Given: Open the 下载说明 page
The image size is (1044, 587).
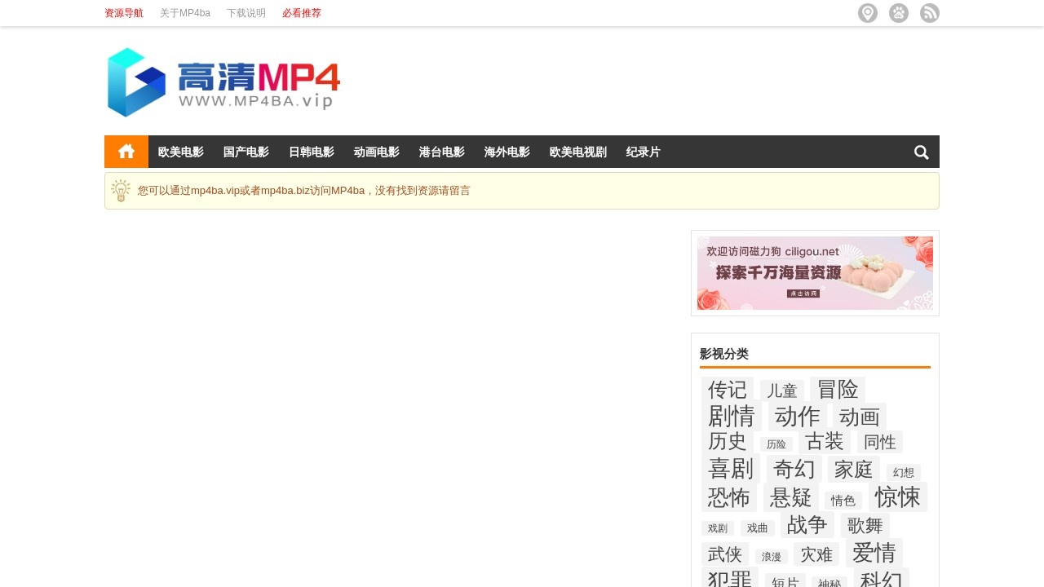Looking at the screenshot, I should pos(246,13).
